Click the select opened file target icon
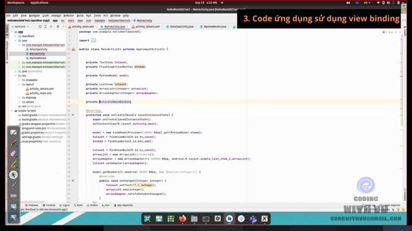This screenshot has width=412, height=231. 40,27
